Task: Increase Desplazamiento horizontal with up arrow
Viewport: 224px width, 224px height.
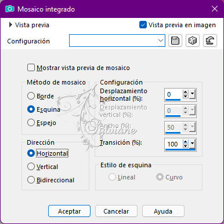Action: point(186,92)
